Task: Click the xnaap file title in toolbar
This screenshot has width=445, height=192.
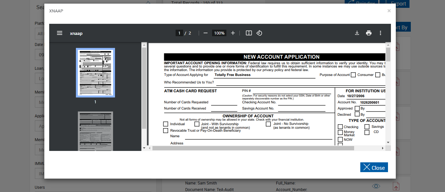Action: click(76, 33)
